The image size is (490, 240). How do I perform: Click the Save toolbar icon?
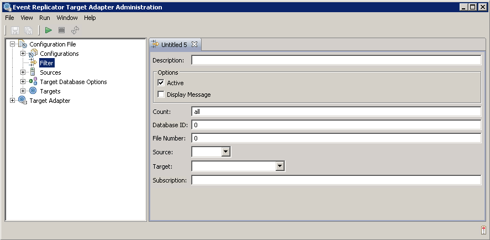[15, 30]
